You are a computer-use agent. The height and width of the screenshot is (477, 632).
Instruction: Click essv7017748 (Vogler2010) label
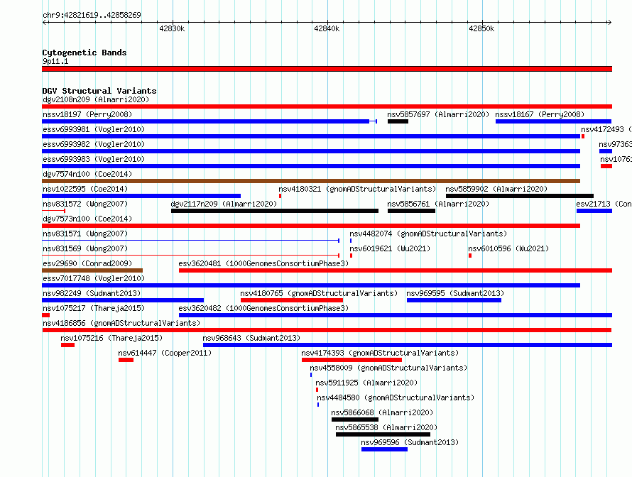[94, 278]
